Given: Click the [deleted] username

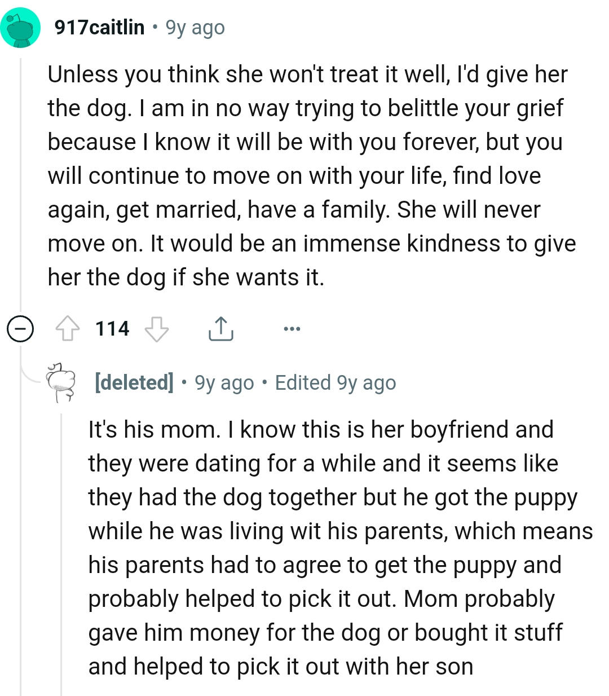Looking at the screenshot, I should click(x=134, y=382).
